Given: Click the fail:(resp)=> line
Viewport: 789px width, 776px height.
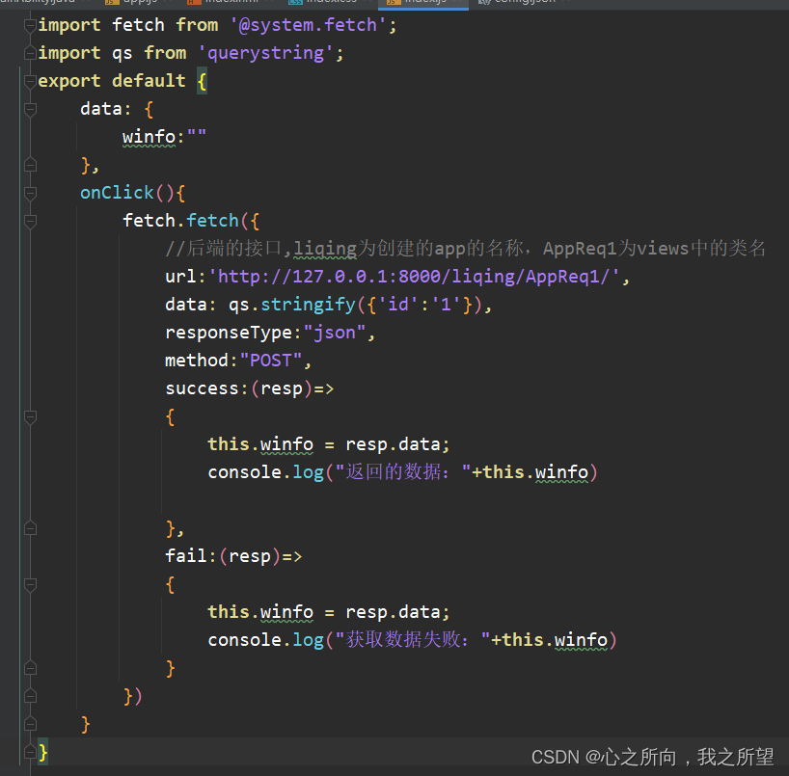Looking at the screenshot, I should (x=233, y=556).
